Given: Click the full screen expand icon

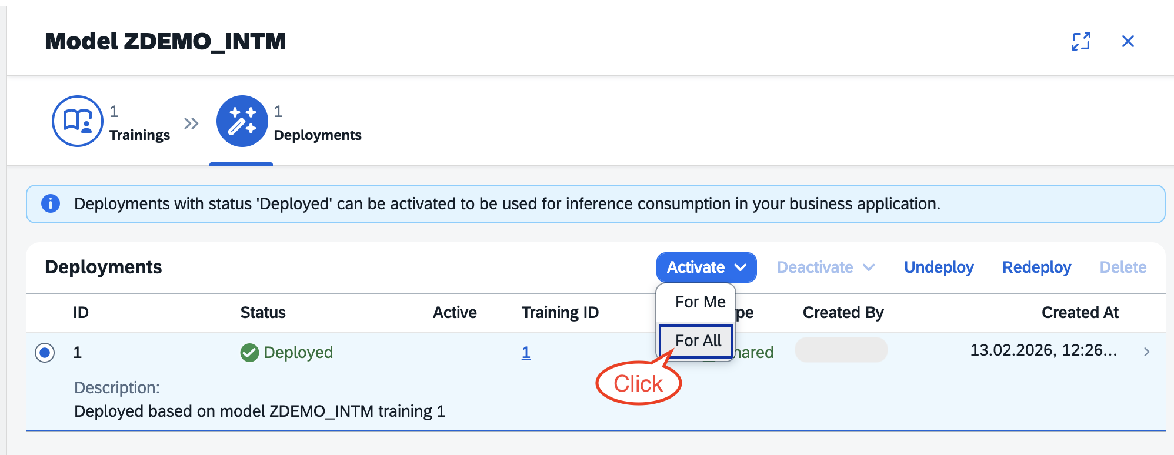Looking at the screenshot, I should (x=1081, y=41).
